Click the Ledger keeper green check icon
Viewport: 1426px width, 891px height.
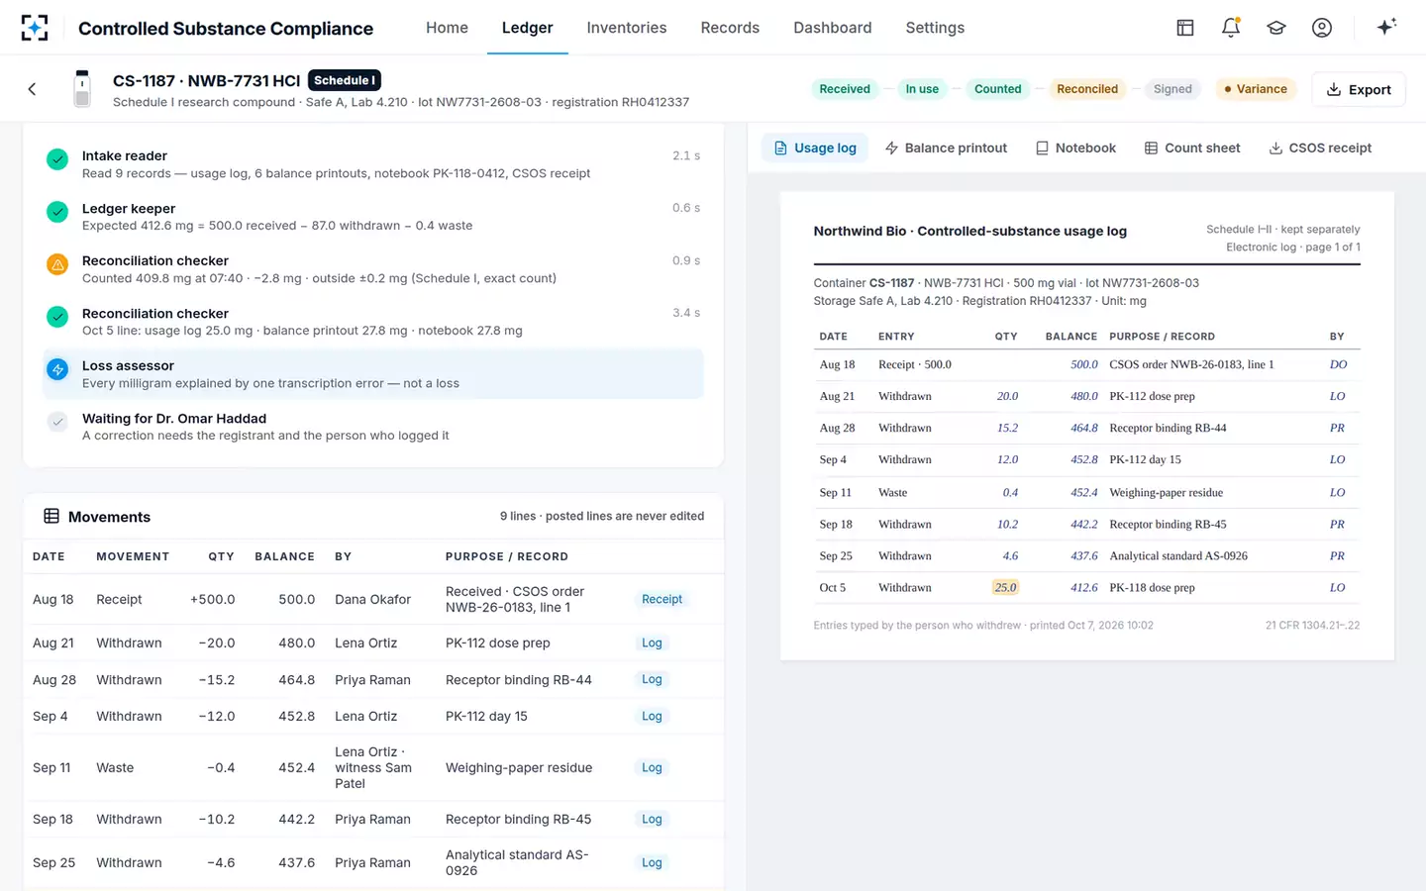pos(57,211)
